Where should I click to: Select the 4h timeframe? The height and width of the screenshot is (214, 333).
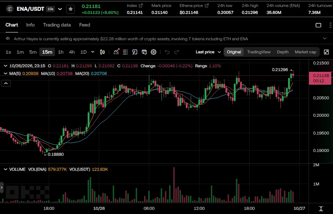[x=72, y=52]
